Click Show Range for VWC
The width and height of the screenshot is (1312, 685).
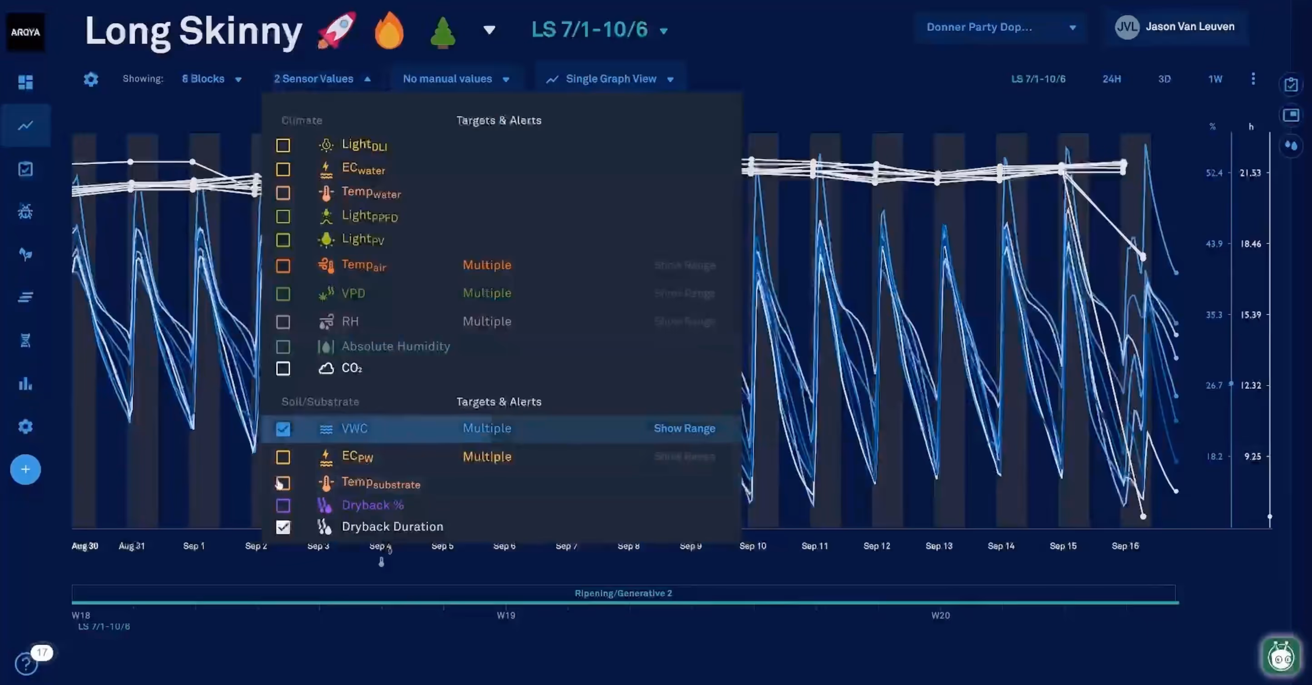click(684, 429)
